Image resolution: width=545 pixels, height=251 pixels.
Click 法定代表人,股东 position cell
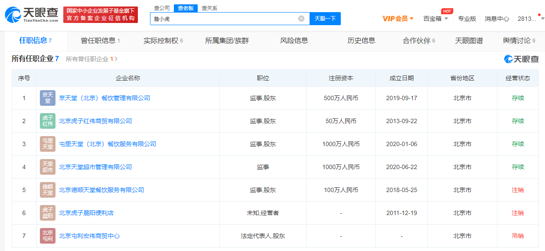tap(263, 236)
